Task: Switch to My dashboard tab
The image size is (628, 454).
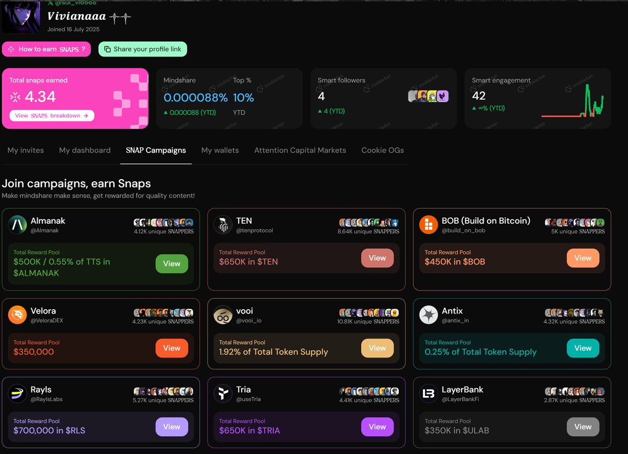Action: click(x=85, y=150)
